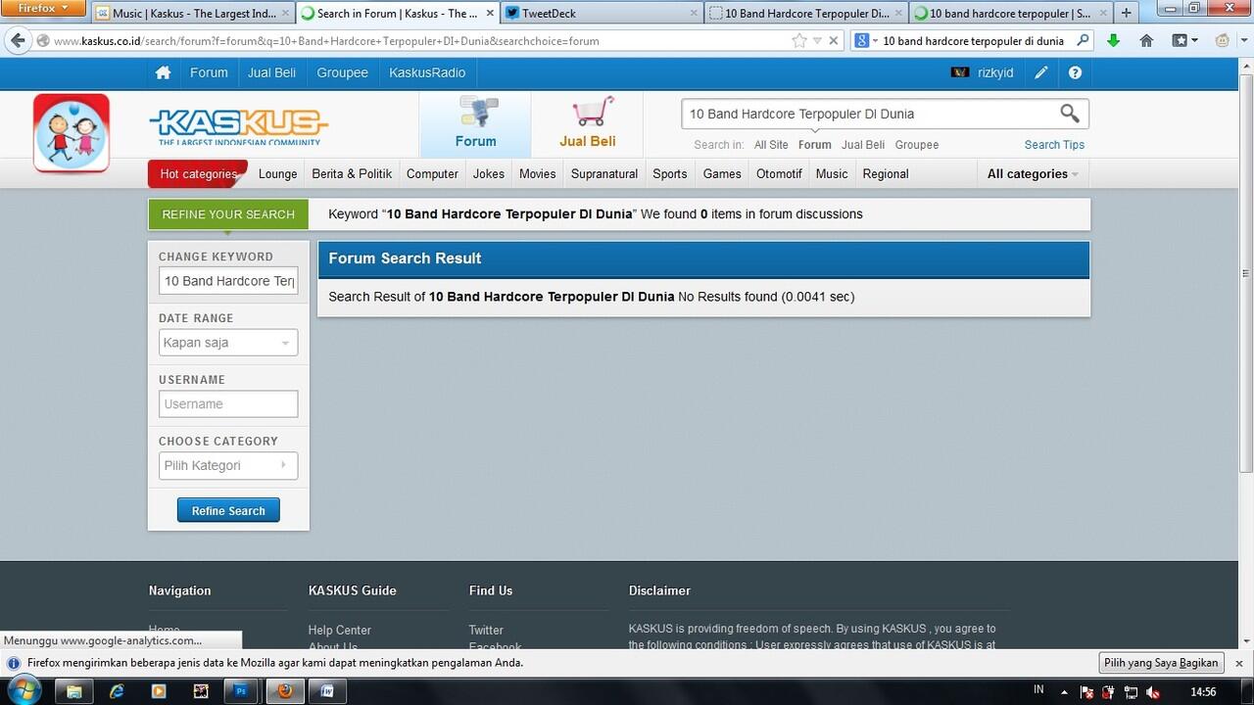The image size is (1254, 705).
Task: Open Hot categories red tab
Action: (198, 173)
